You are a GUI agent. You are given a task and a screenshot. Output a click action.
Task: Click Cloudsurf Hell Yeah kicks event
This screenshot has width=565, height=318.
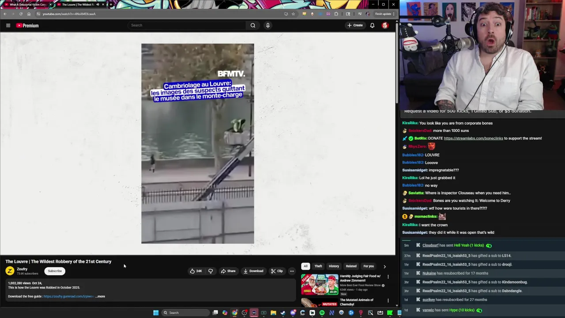pyautogui.click(x=457, y=246)
